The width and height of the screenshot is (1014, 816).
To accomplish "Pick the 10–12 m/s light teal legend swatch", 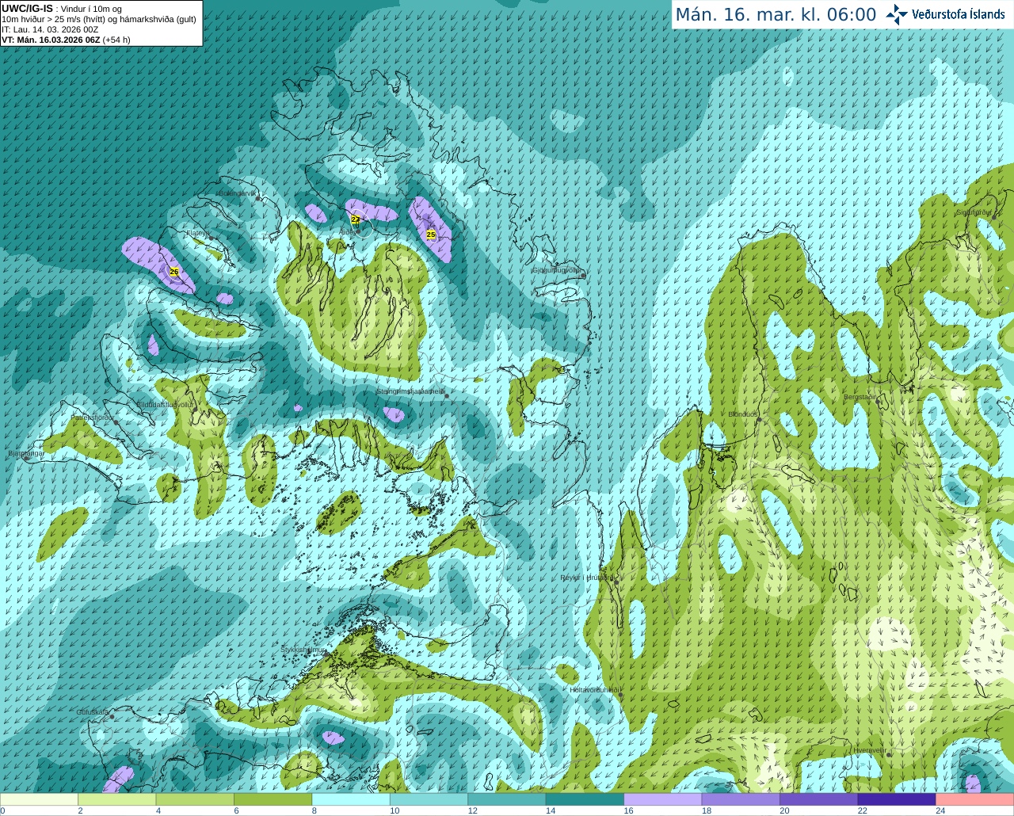I will (429, 799).
